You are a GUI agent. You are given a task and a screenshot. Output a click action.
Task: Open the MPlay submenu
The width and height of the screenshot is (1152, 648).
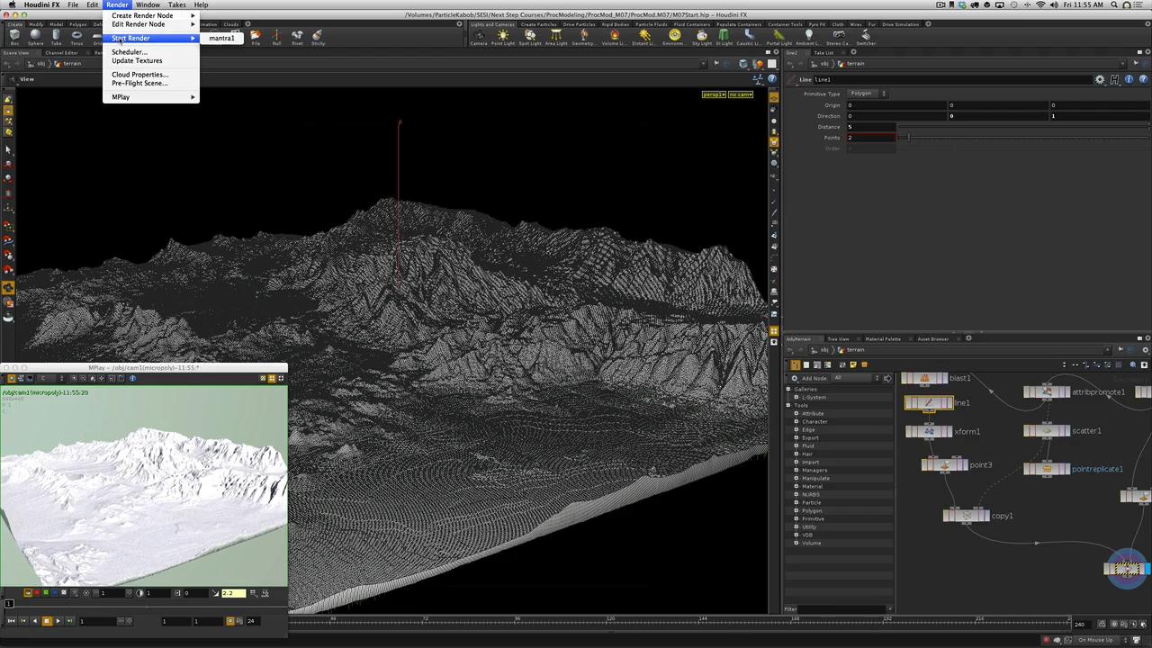pyautogui.click(x=150, y=97)
